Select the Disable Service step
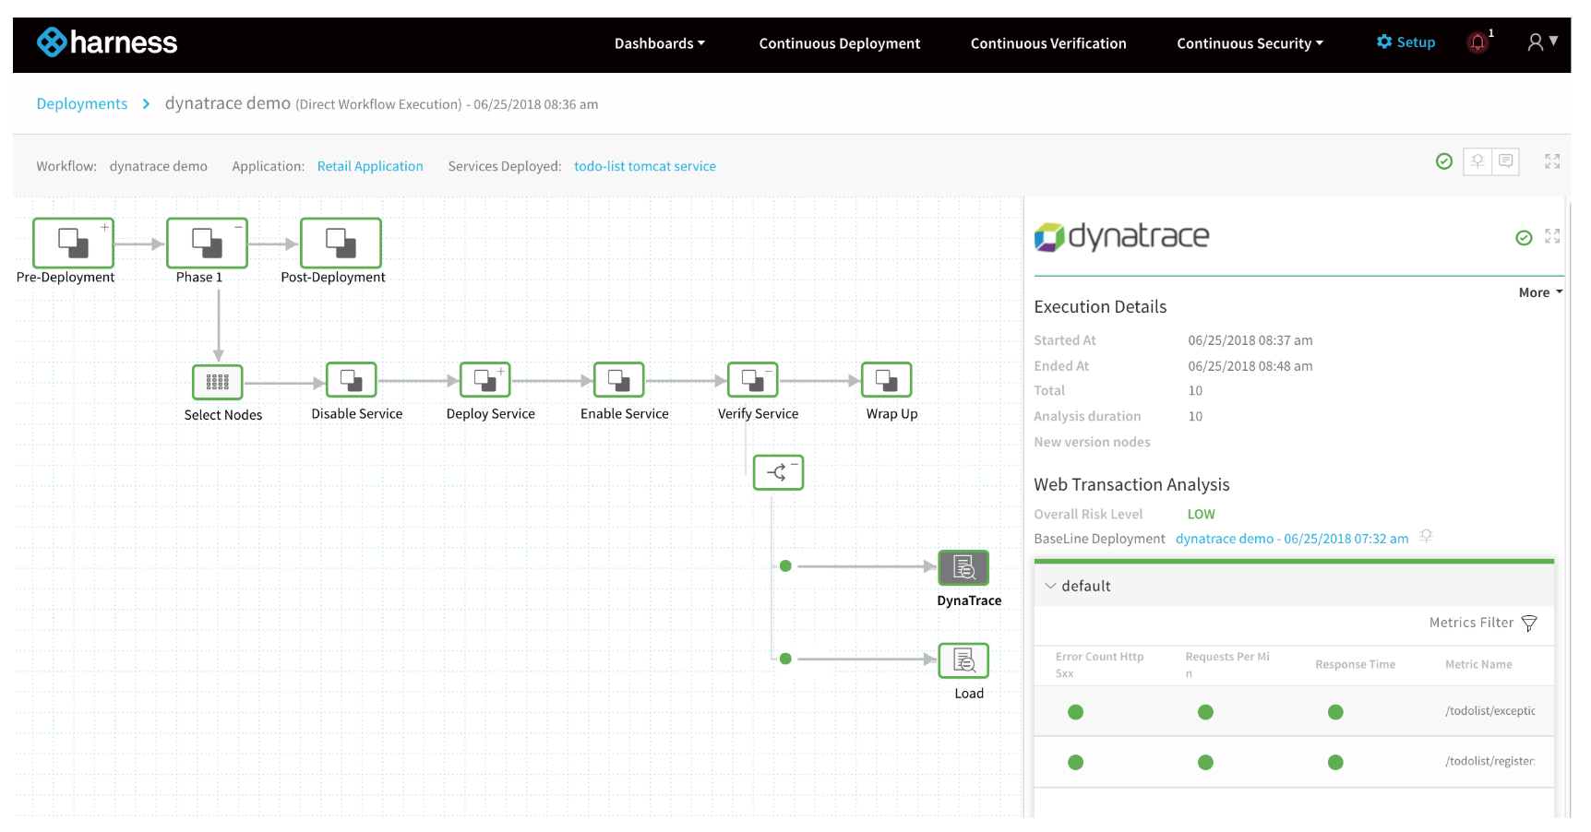The width and height of the screenshot is (1591, 832). click(x=352, y=380)
